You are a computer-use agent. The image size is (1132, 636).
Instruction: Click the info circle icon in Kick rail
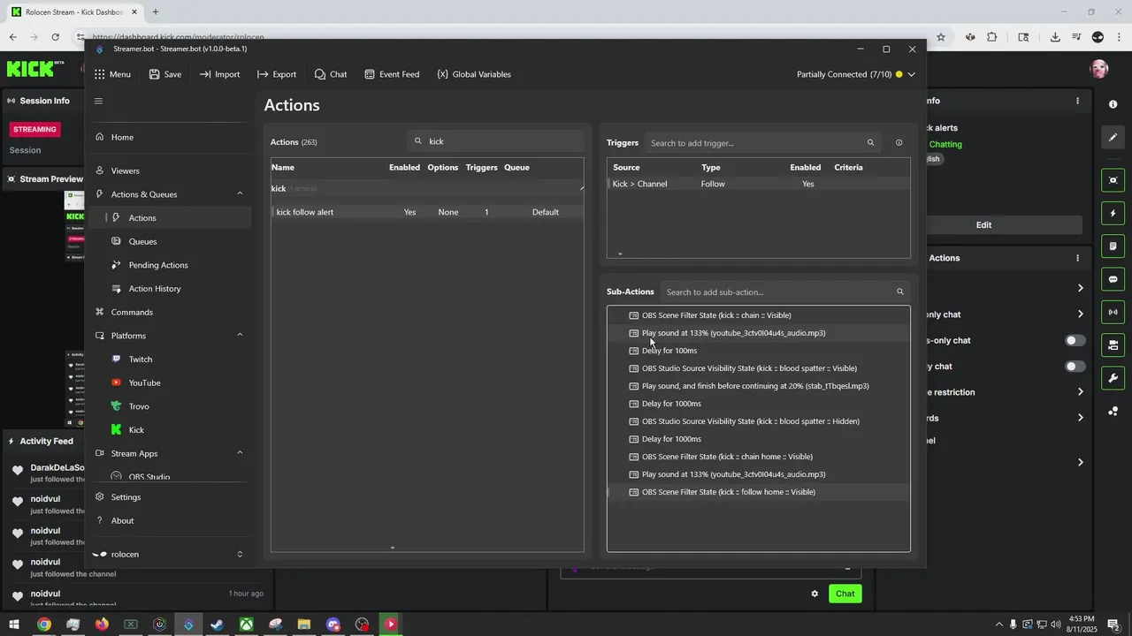pyautogui.click(x=1113, y=104)
